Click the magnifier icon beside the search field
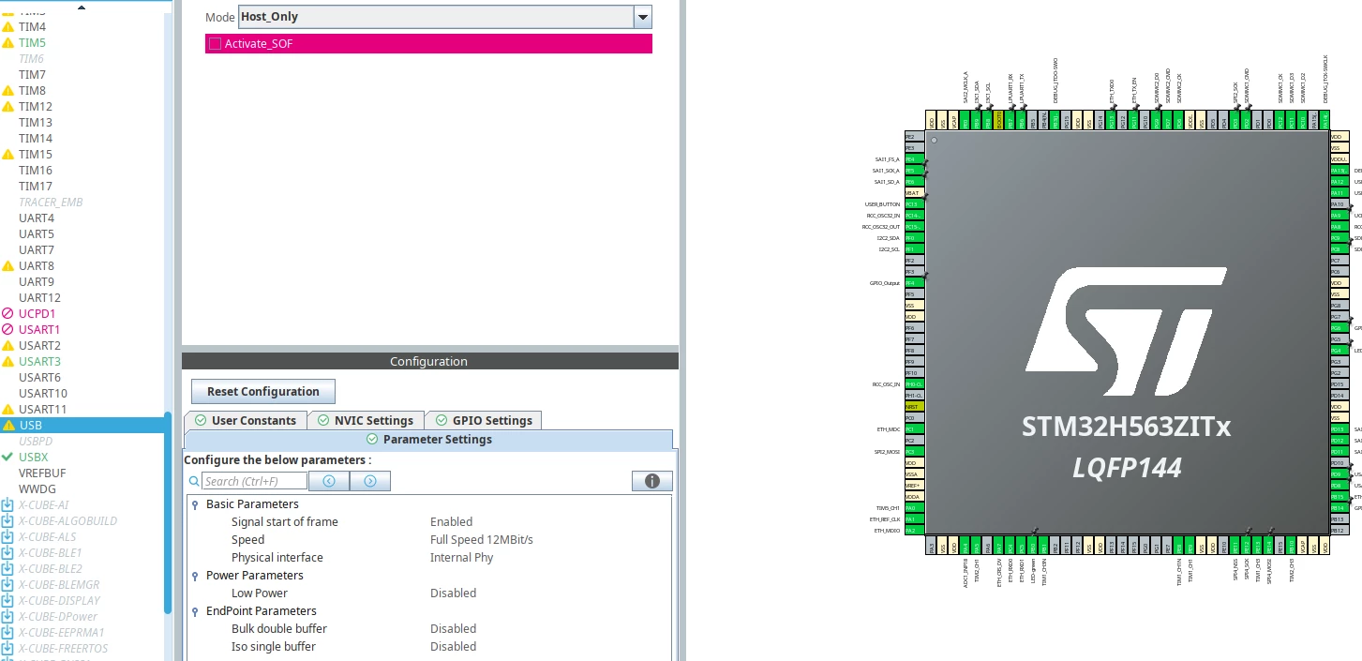This screenshot has height=661, width=1362. pos(194,482)
